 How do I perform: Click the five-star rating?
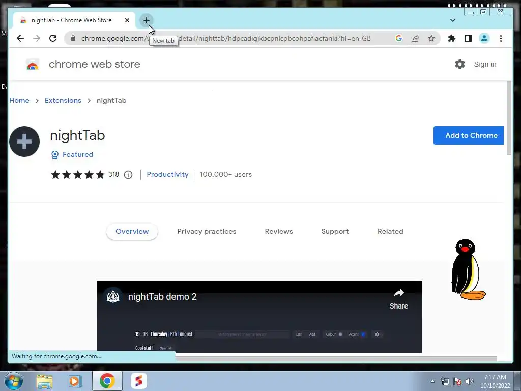coord(77,175)
